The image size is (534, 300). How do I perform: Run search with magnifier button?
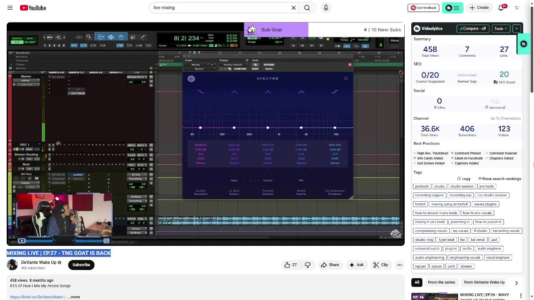pyautogui.click(x=307, y=7)
